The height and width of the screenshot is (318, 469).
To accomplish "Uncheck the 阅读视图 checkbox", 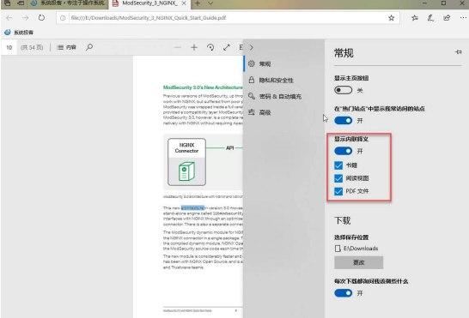I will [338, 178].
